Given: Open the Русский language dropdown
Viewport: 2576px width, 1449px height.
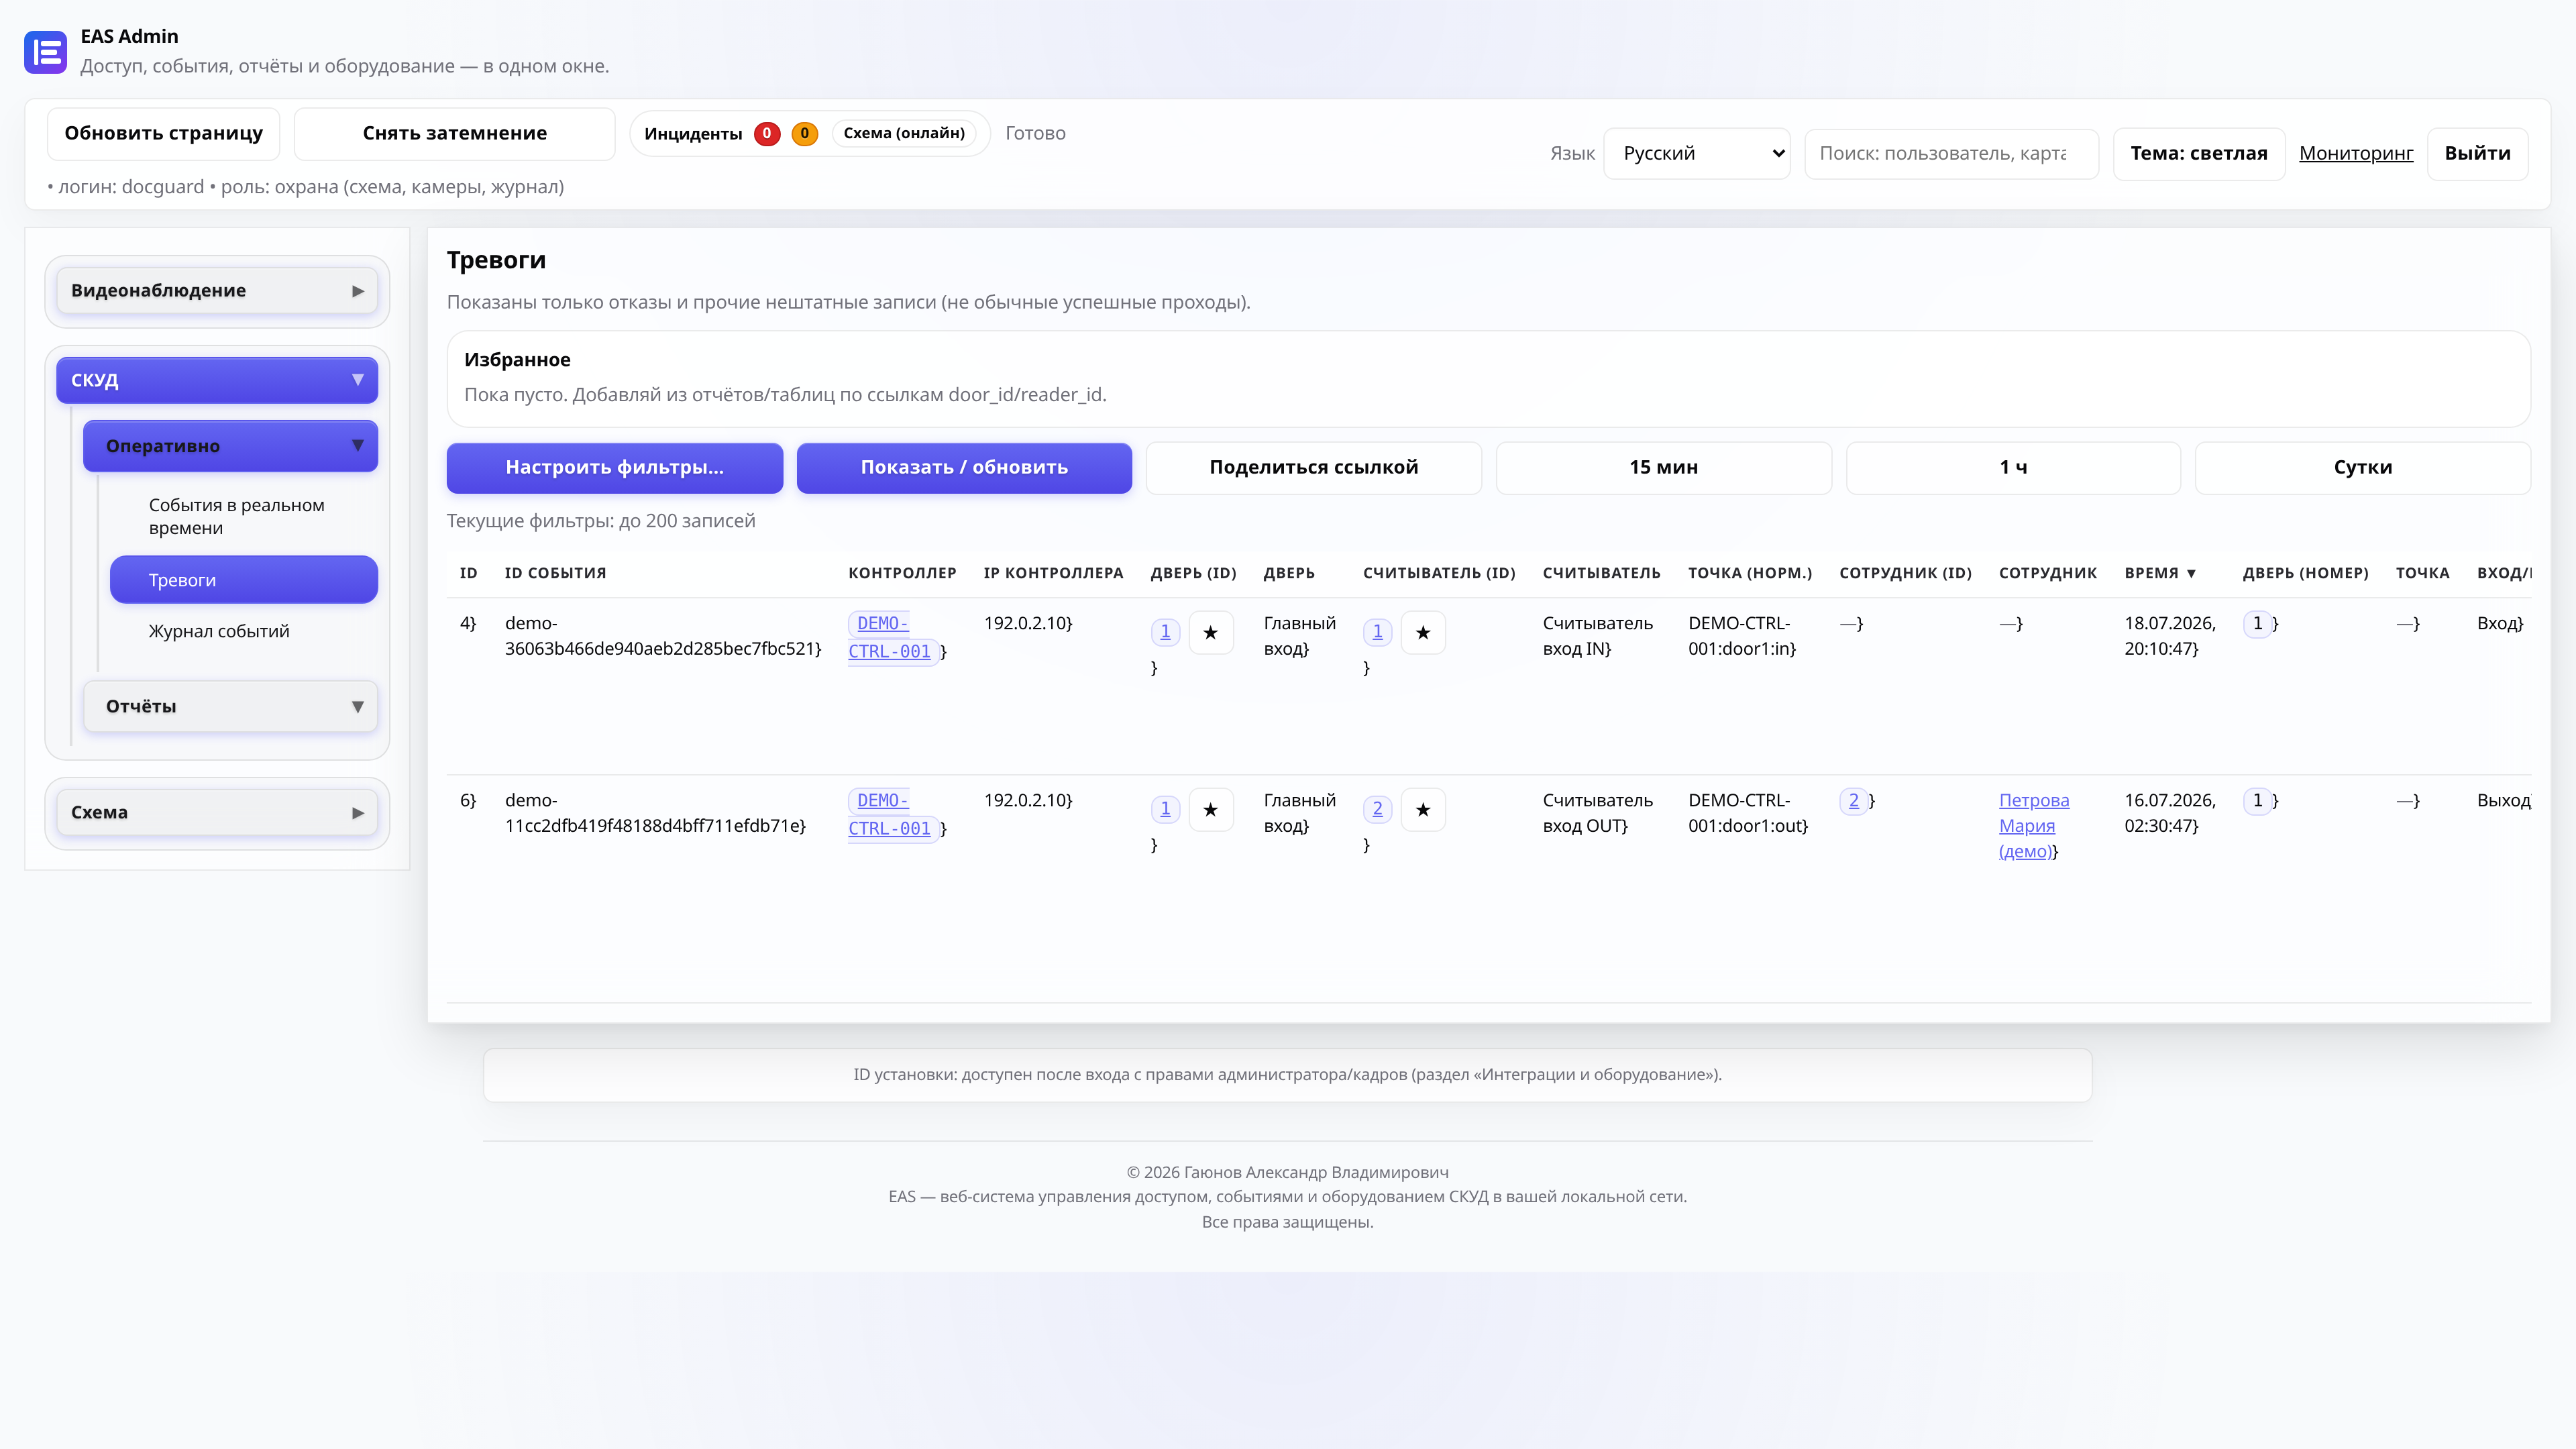Looking at the screenshot, I should click(x=1696, y=153).
